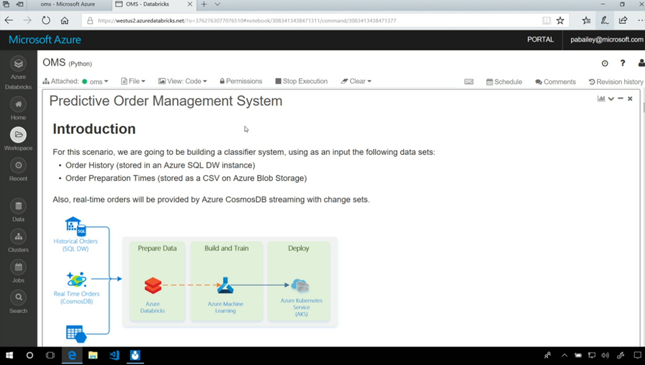Open Permissions dialog

(x=241, y=81)
